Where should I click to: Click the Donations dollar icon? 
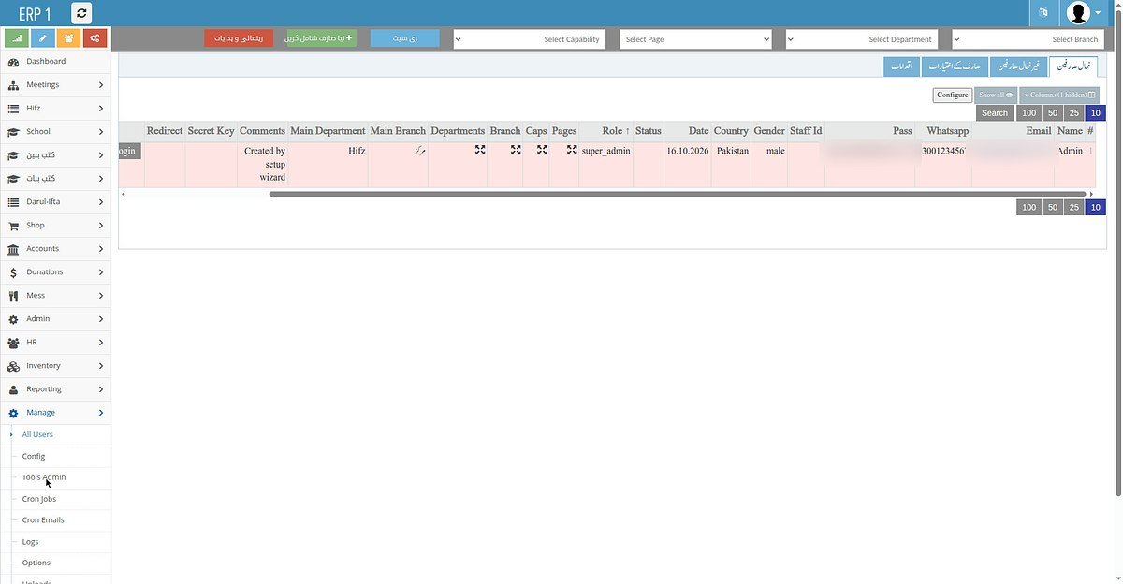tap(13, 272)
